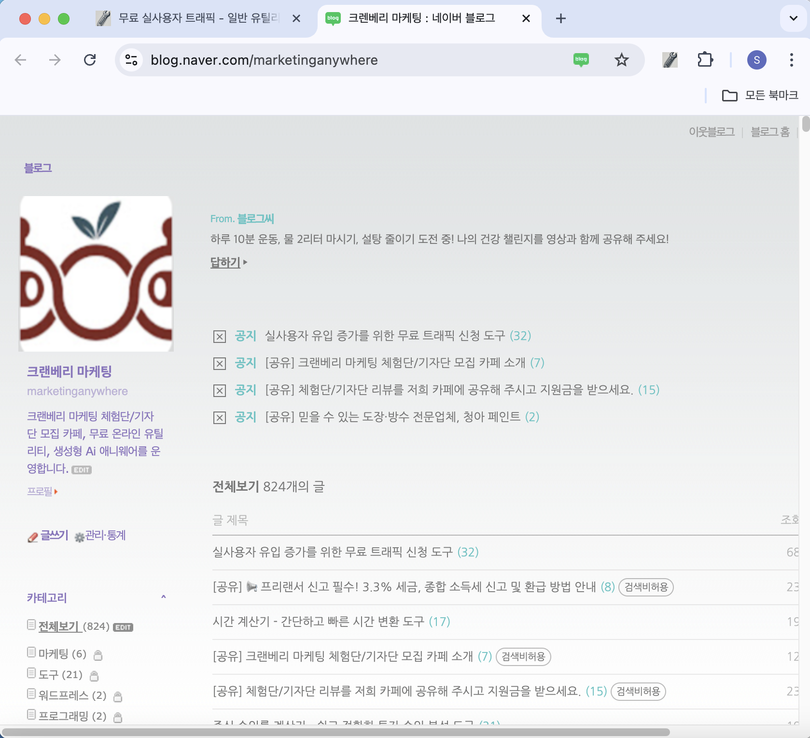
Task: Open list post 체험단/기자단 리뷰를 저희 카페에 공유
Action: pos(397,691)
